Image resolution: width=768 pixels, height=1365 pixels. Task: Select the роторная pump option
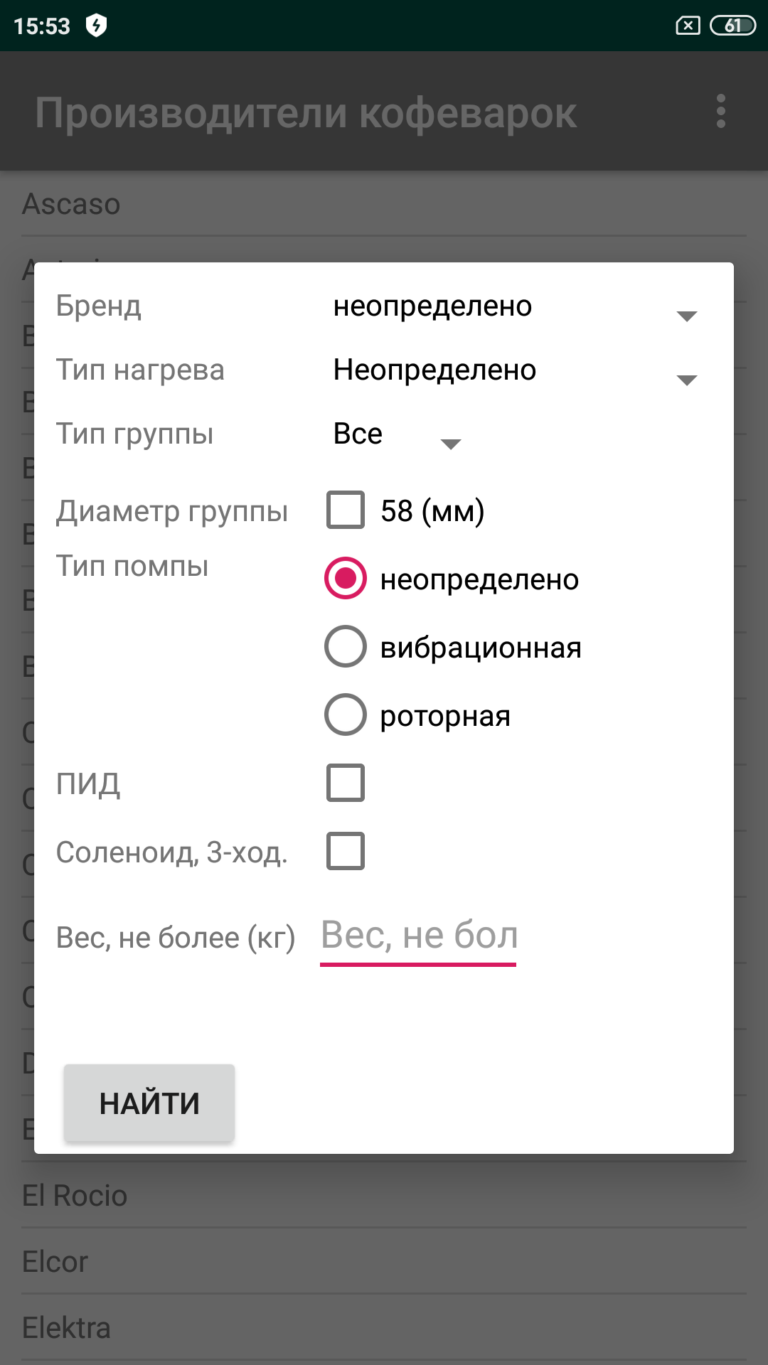(346, 714)
